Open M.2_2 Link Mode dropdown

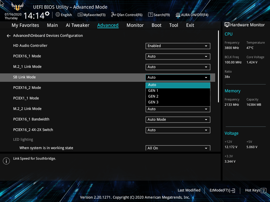pos(178,109)
